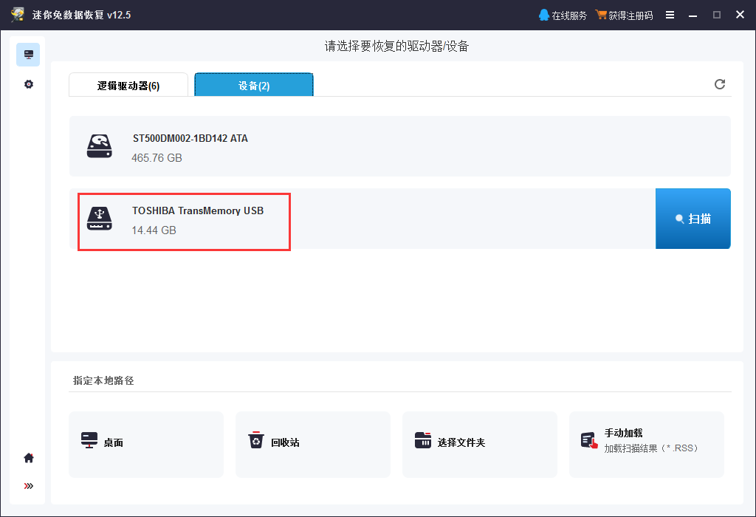The image size is (756, 517).
Task: Close the recovery application window
Action: click(x=740, y=15)
